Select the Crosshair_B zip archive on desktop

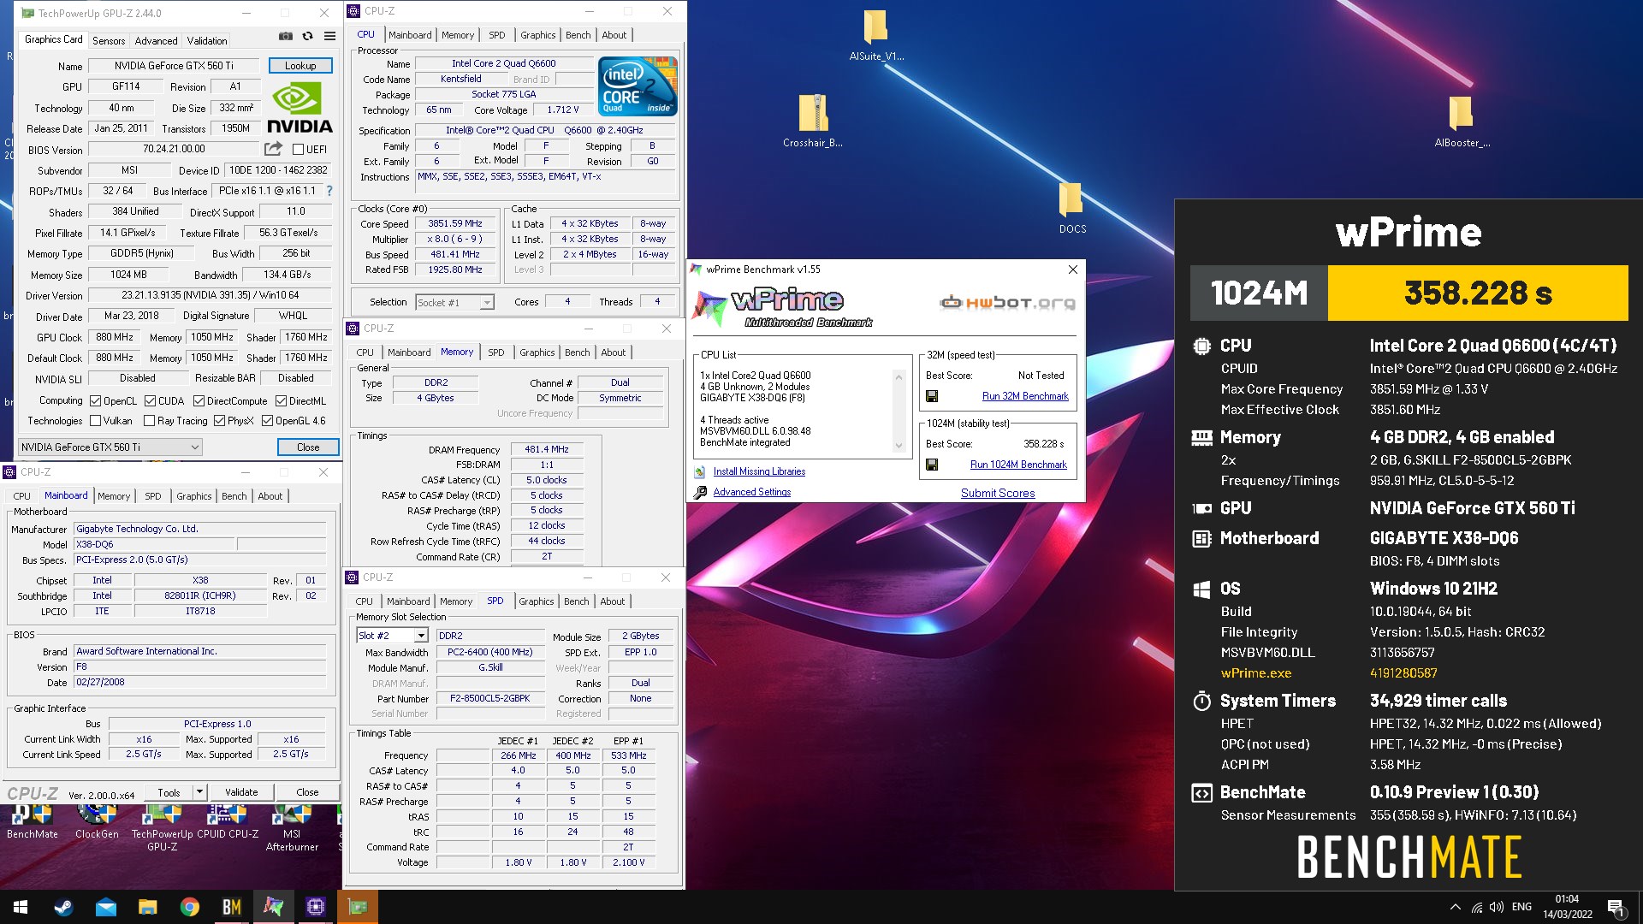813,121
